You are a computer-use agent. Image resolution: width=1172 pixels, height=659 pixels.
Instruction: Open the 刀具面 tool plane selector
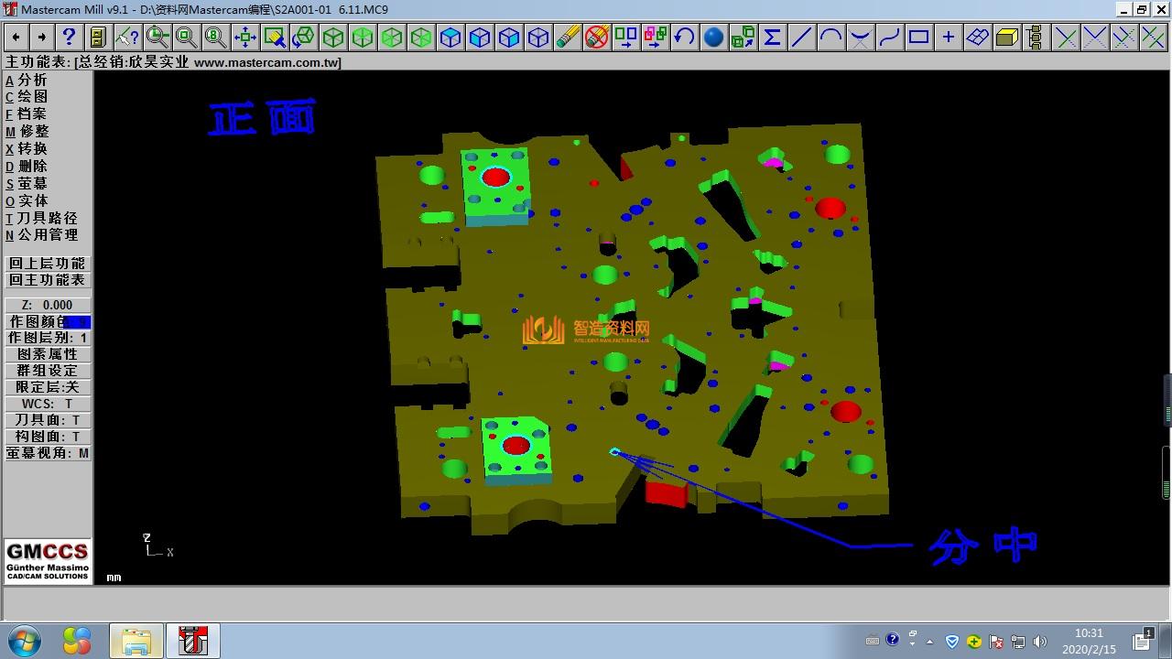click(48, 420)
